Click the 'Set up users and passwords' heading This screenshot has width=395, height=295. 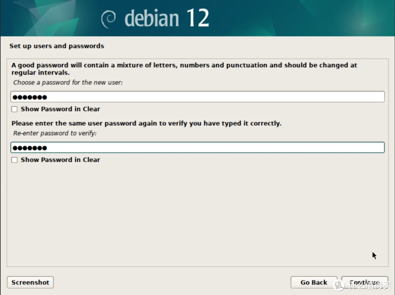click(x=57, y=46)
